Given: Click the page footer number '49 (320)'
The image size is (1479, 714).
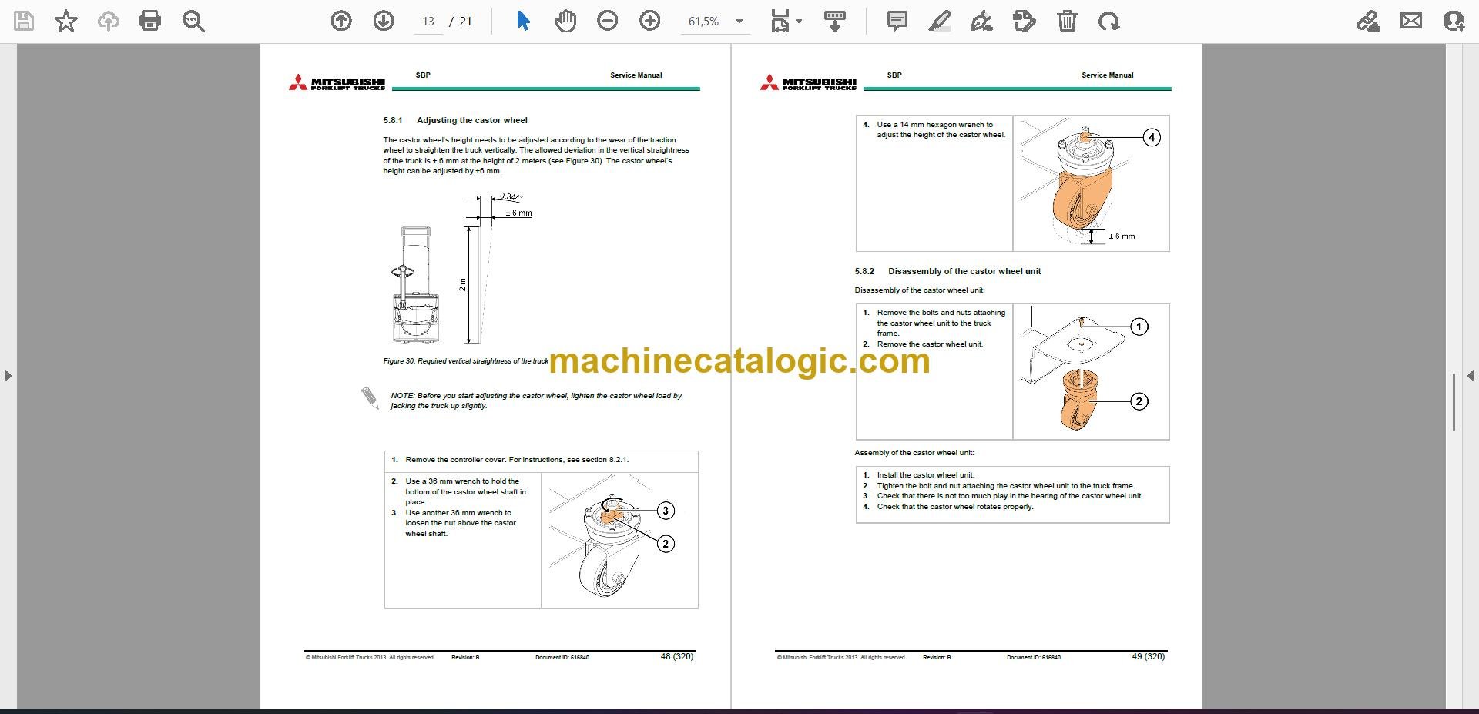Looking at the screenshot, I should click(1149, 657).
